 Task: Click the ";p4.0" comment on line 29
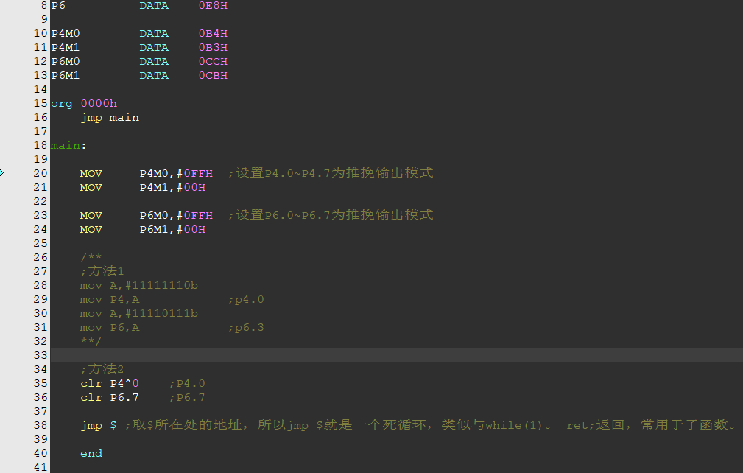point(246,300)
